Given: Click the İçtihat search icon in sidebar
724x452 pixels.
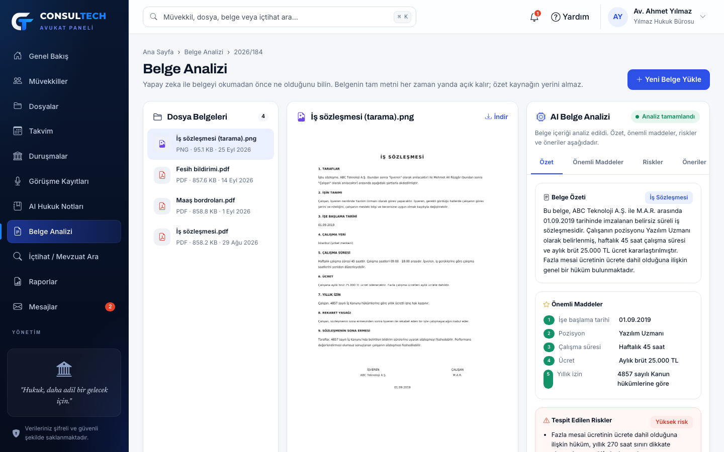Looking at the screenshot, I should [18, 257].
